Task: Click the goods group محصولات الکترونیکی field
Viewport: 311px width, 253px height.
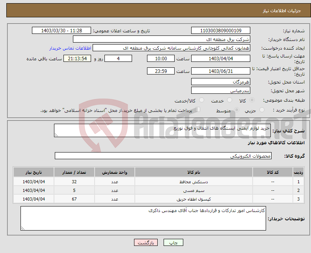Action: pyautogui.click(x=163, y=156)
